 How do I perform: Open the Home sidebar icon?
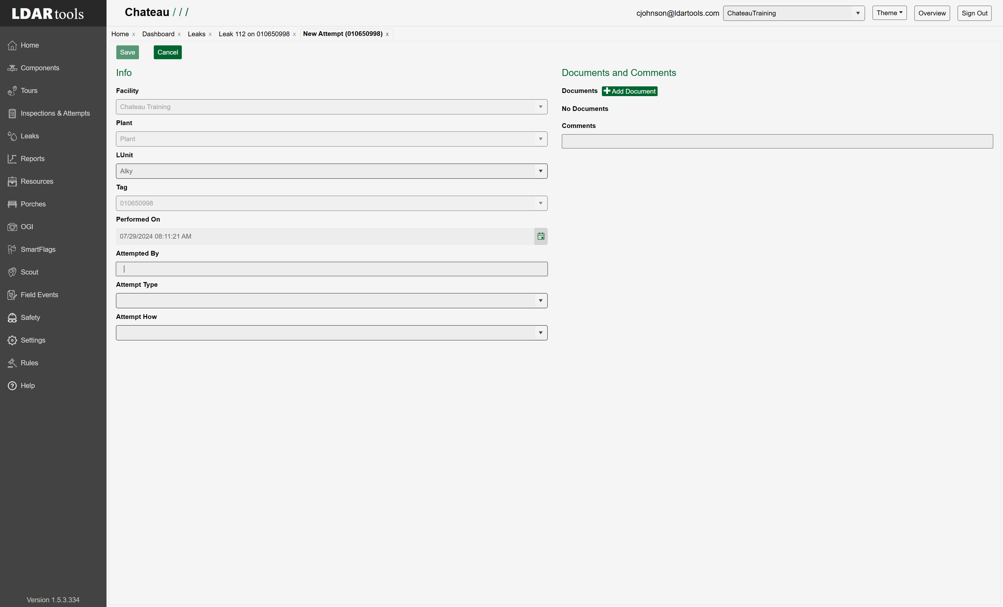(12, 45)
